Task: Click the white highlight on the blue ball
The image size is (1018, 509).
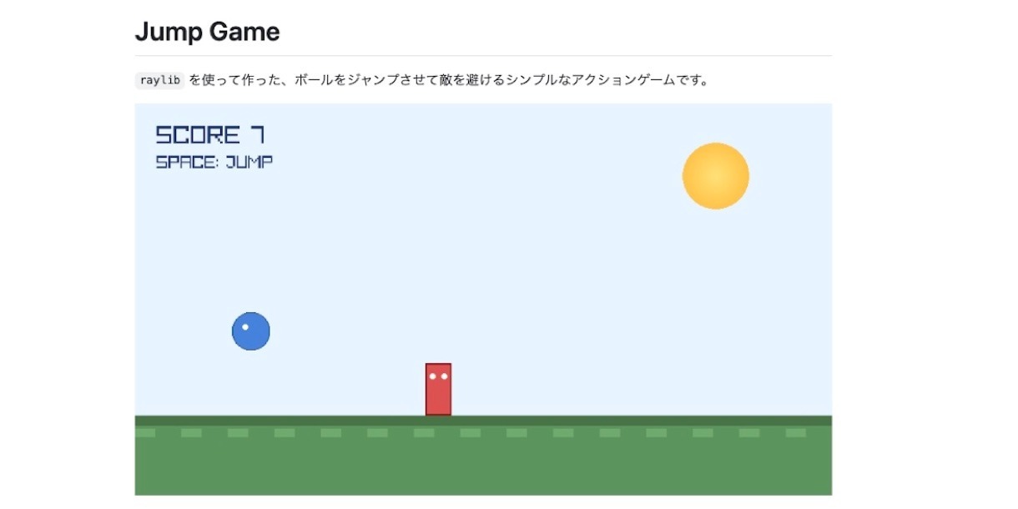Action: tap(244, 326)
